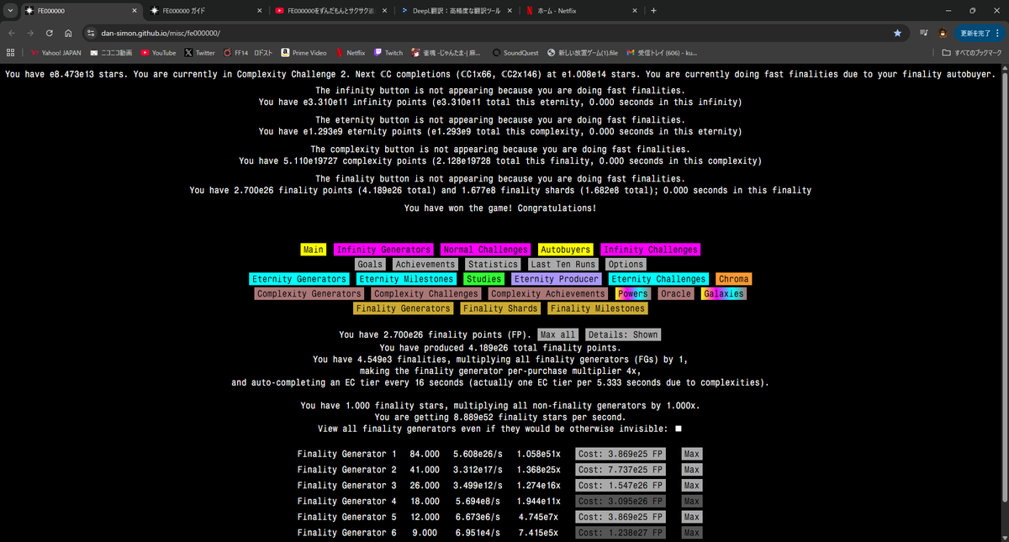Open the Main game tab
1009x542 pixels.
click(x=314, y=250)
